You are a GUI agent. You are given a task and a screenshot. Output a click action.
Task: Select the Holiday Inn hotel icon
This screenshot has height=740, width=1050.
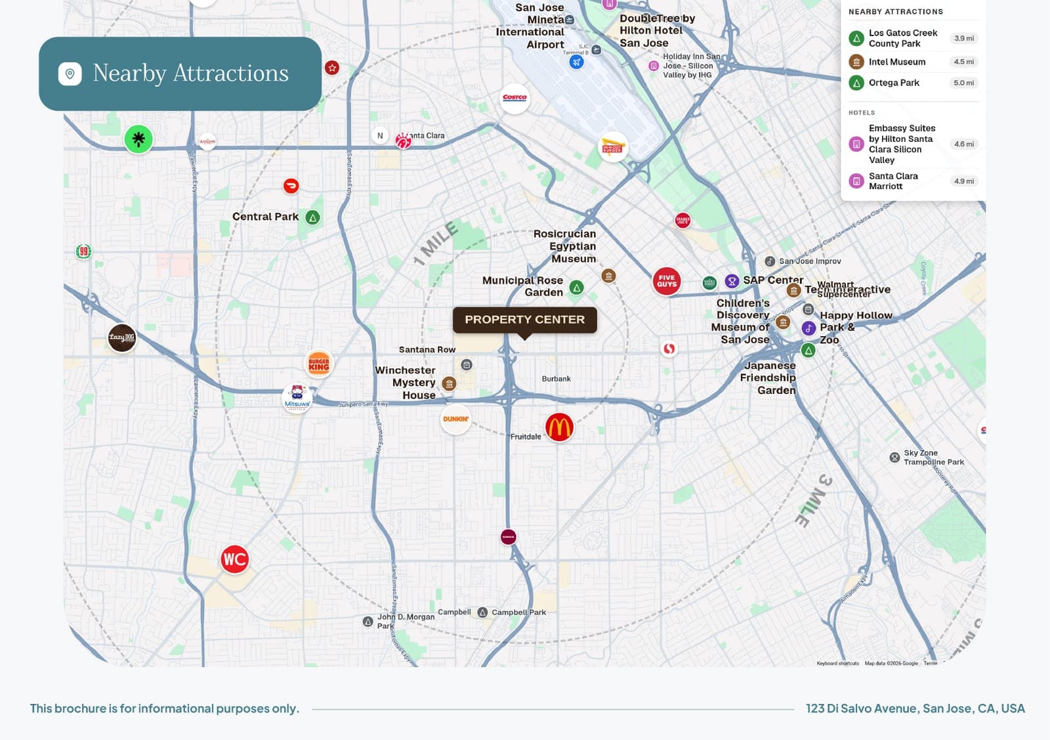click(x=654, y=66)
